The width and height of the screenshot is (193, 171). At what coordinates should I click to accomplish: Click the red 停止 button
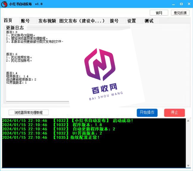pyautogui.click(x=175, y=113)
